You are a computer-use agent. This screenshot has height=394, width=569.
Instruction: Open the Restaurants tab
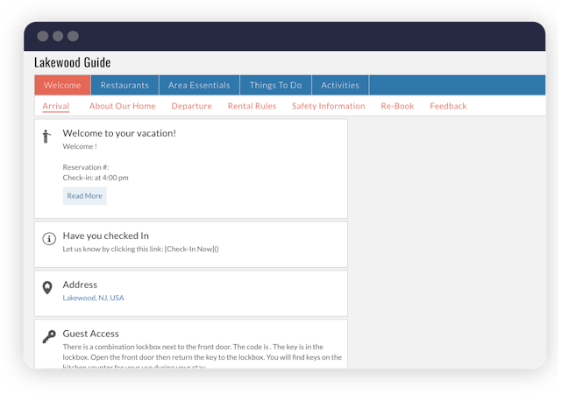[124, 85]
